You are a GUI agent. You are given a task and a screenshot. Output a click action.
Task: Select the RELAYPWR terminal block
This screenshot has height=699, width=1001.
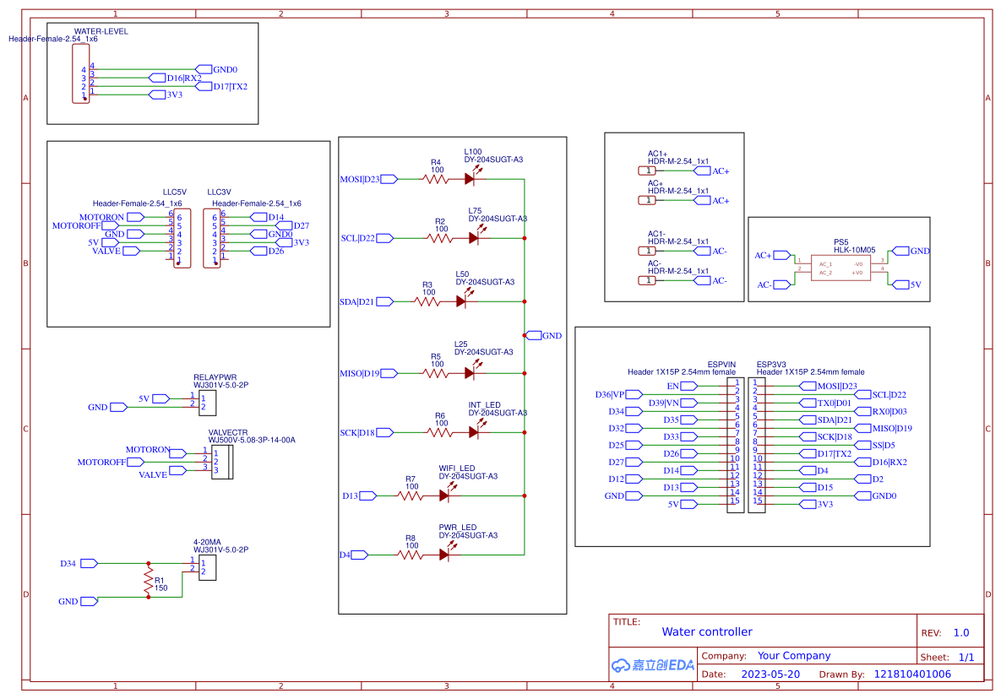tap(206, 403)
